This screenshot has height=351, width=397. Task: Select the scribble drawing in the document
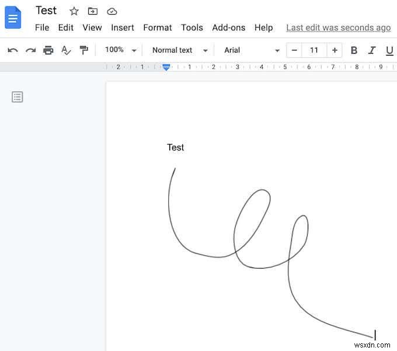(272, 253)
